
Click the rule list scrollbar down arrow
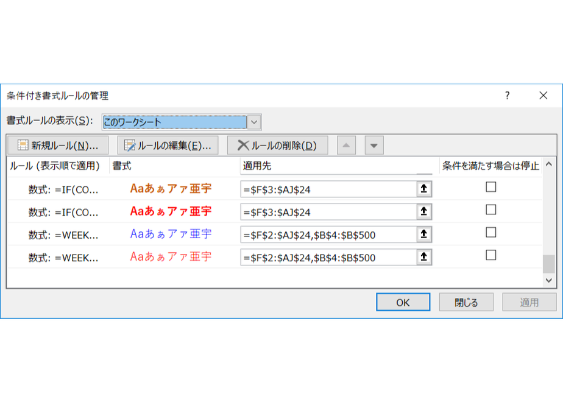[x=548, y=280]
